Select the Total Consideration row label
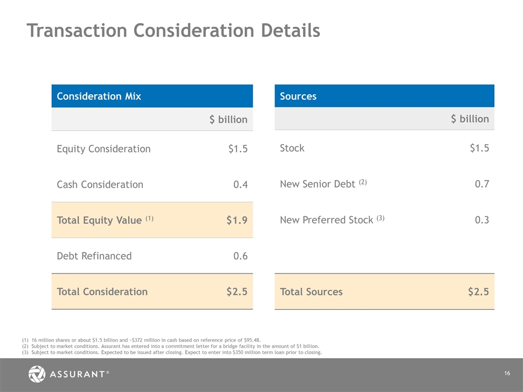The image size is (523, 392). 102,291
